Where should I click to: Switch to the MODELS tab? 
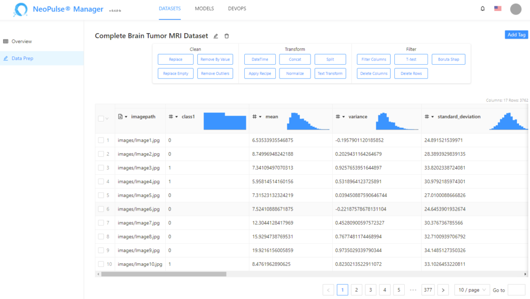point(204,9)
